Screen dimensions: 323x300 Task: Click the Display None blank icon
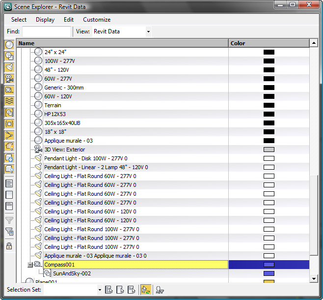[x=9, y=195]
